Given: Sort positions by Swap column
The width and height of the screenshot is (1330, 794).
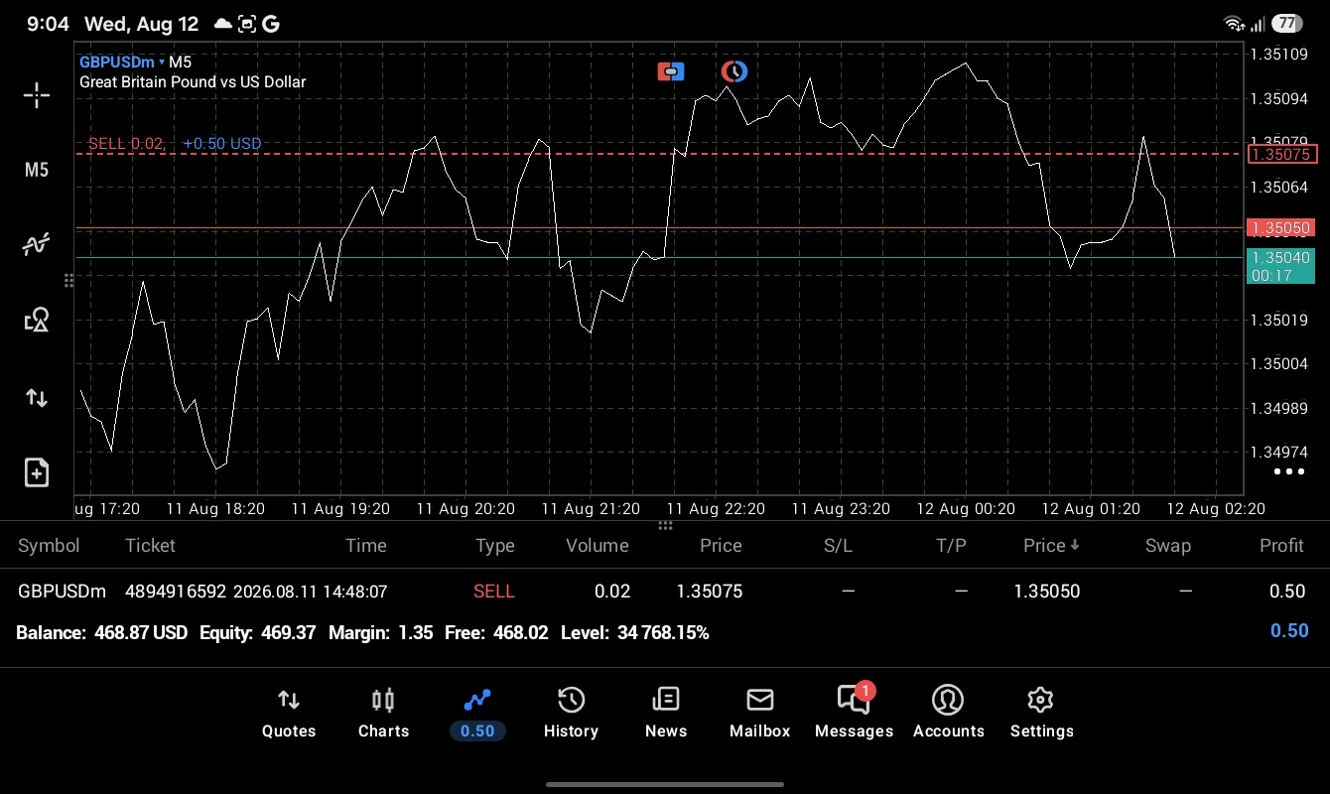Looking at the screenshot, I should (1167, 545).
